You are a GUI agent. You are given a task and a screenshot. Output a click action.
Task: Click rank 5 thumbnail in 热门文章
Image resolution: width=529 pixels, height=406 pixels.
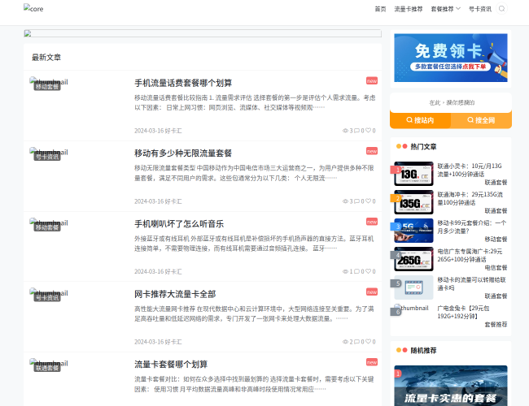click(x=413, y=287)
